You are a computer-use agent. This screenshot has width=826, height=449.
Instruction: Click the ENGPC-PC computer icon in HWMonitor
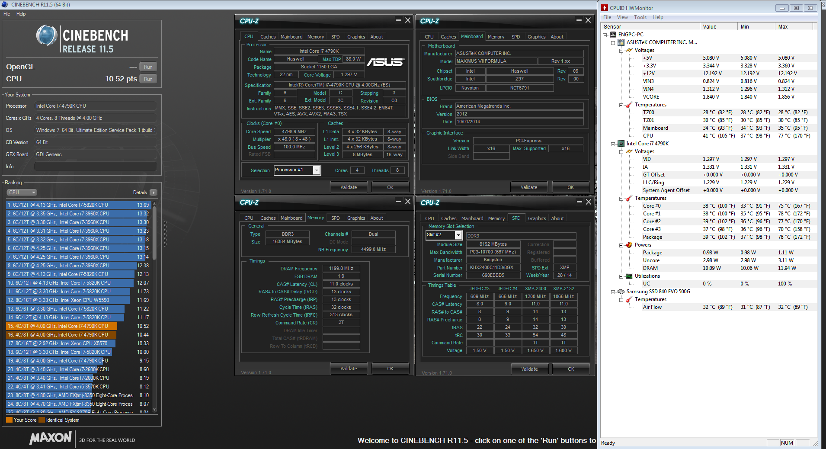point(613,35)
